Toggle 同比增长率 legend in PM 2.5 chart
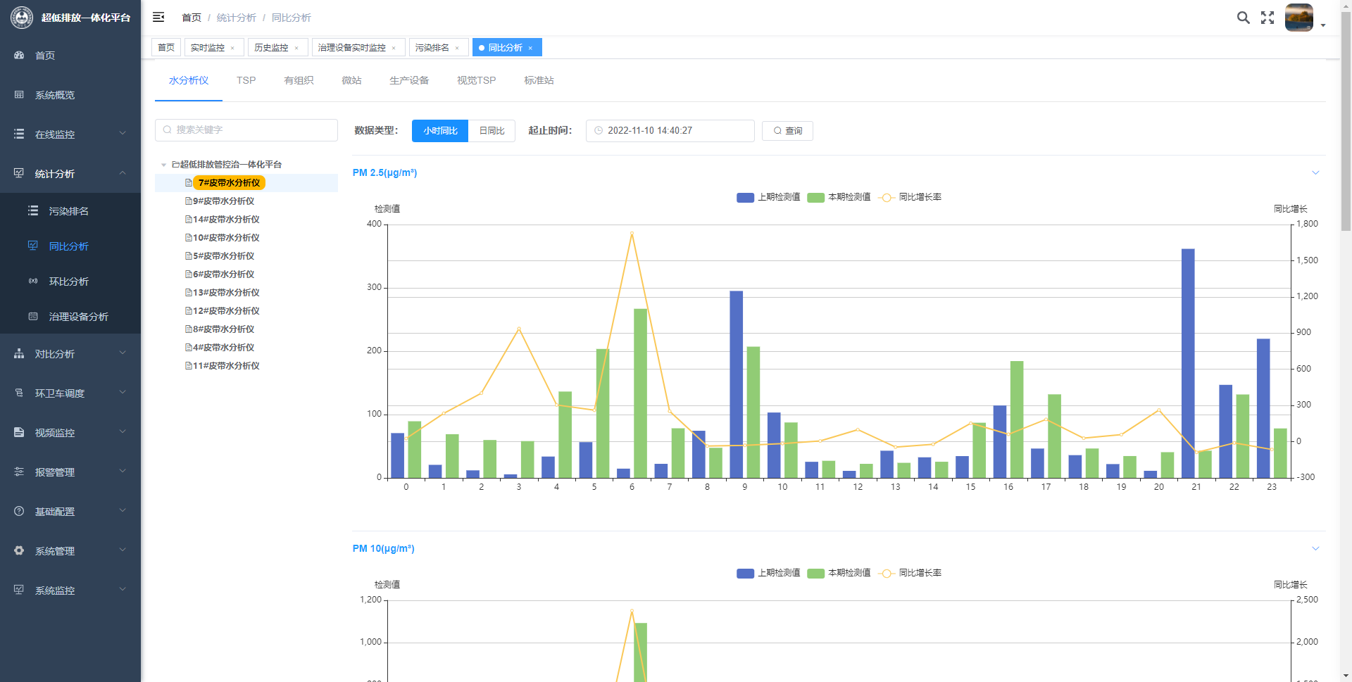Image resolution: width=1352 pixels, height=682 pixels. coord(910,197)
